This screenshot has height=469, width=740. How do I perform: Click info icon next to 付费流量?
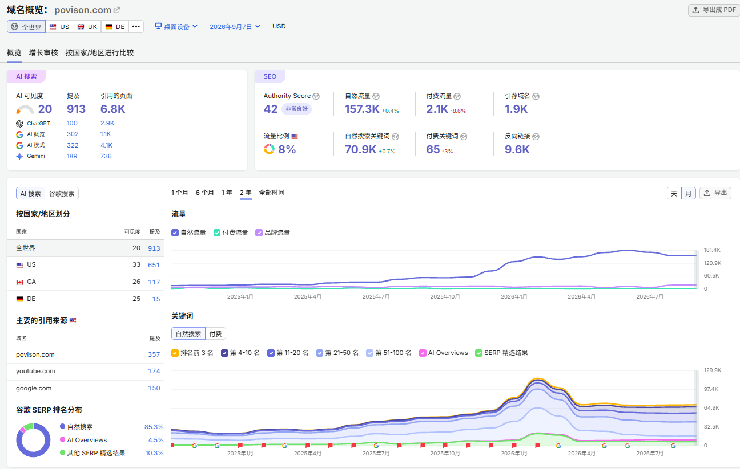click(x=457, y=96)
